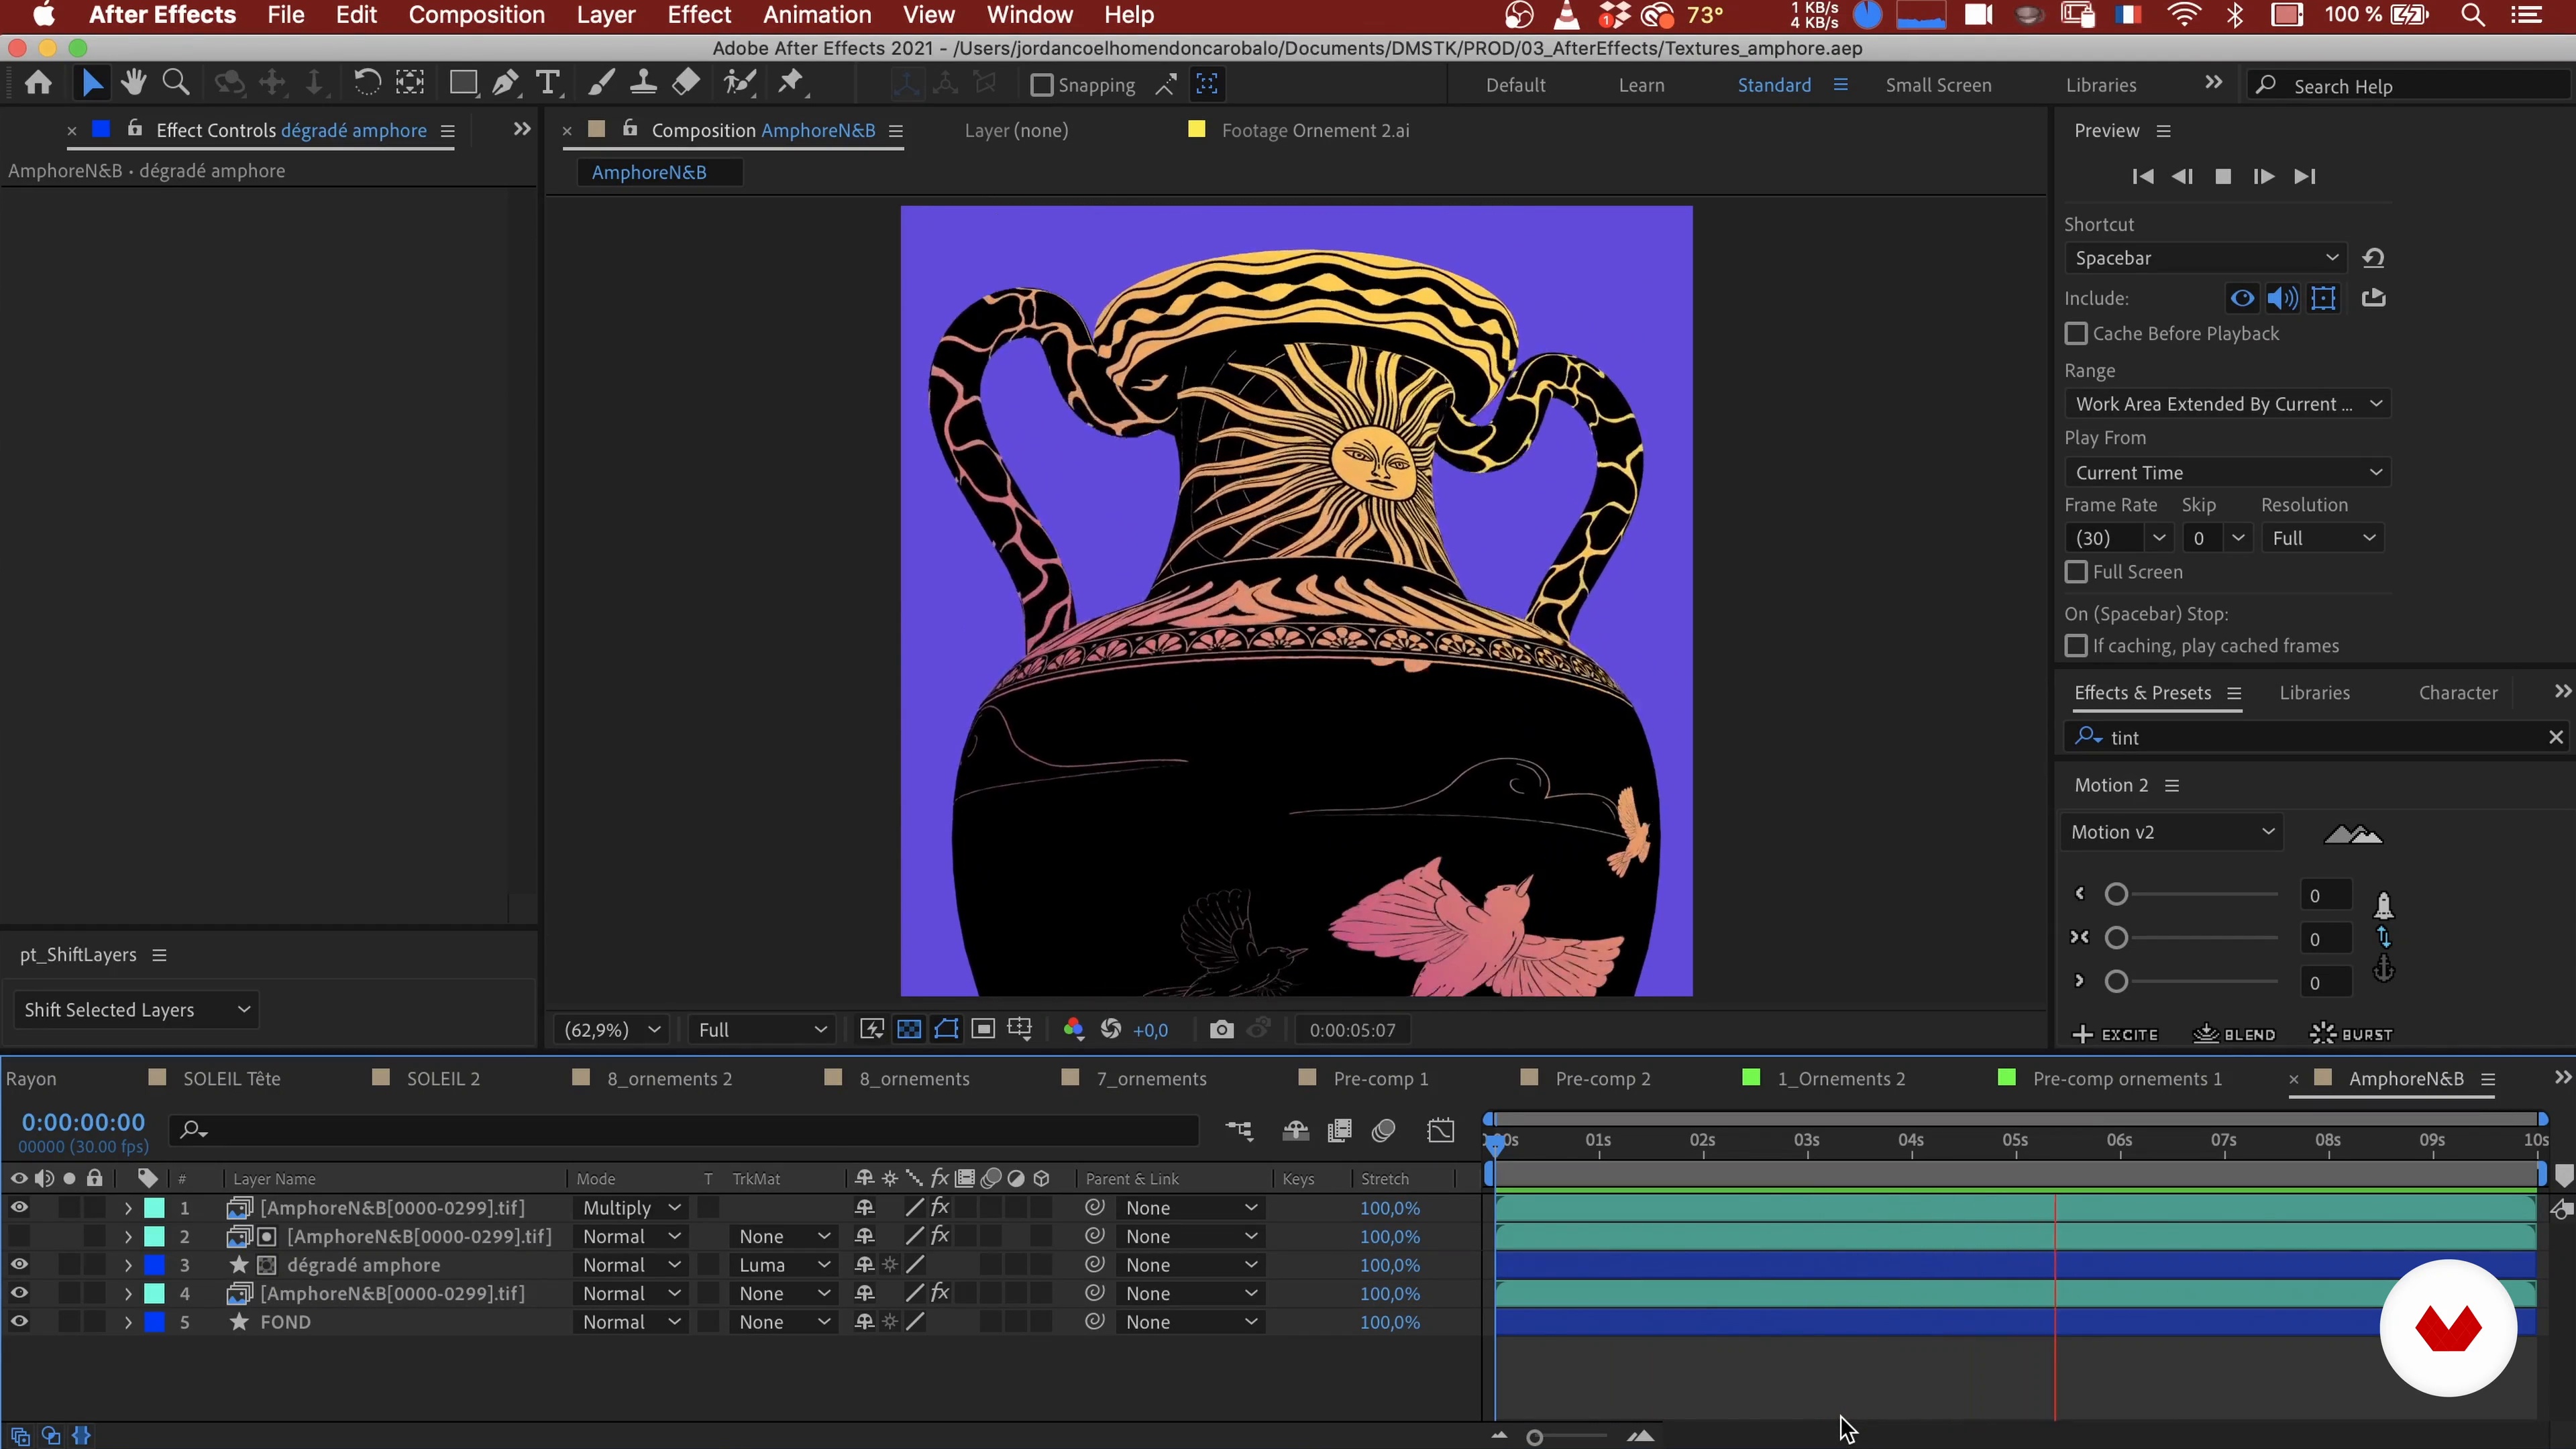Image resolution: width=2576 pixels, height=1449 pixels.
Task: Click the first Motion 2 easing slider
Action: 2116,894
